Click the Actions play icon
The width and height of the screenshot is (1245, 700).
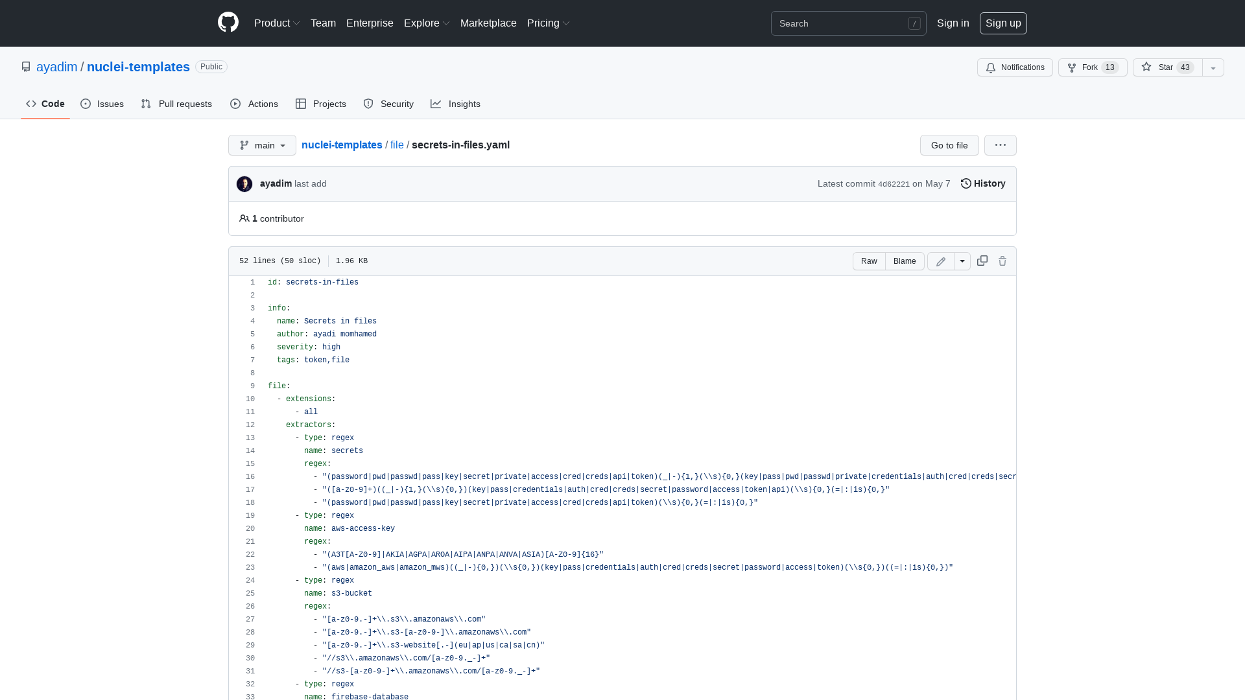[x=235, y=104]
